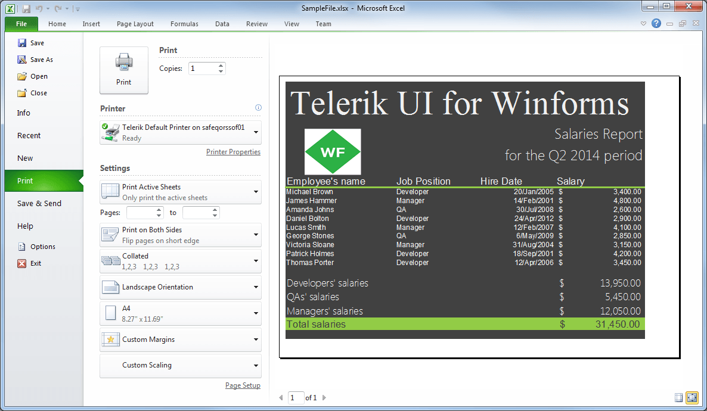The image size is (707, 411).
Task: Open the Custom Scaling dropdown
Action: (x=181, y=366)
